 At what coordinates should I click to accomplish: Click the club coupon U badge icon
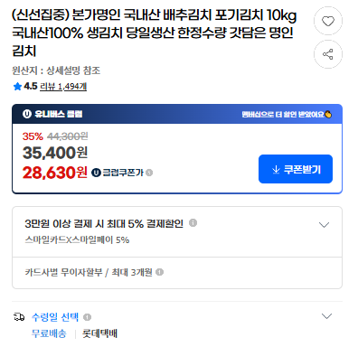(96, 173)
